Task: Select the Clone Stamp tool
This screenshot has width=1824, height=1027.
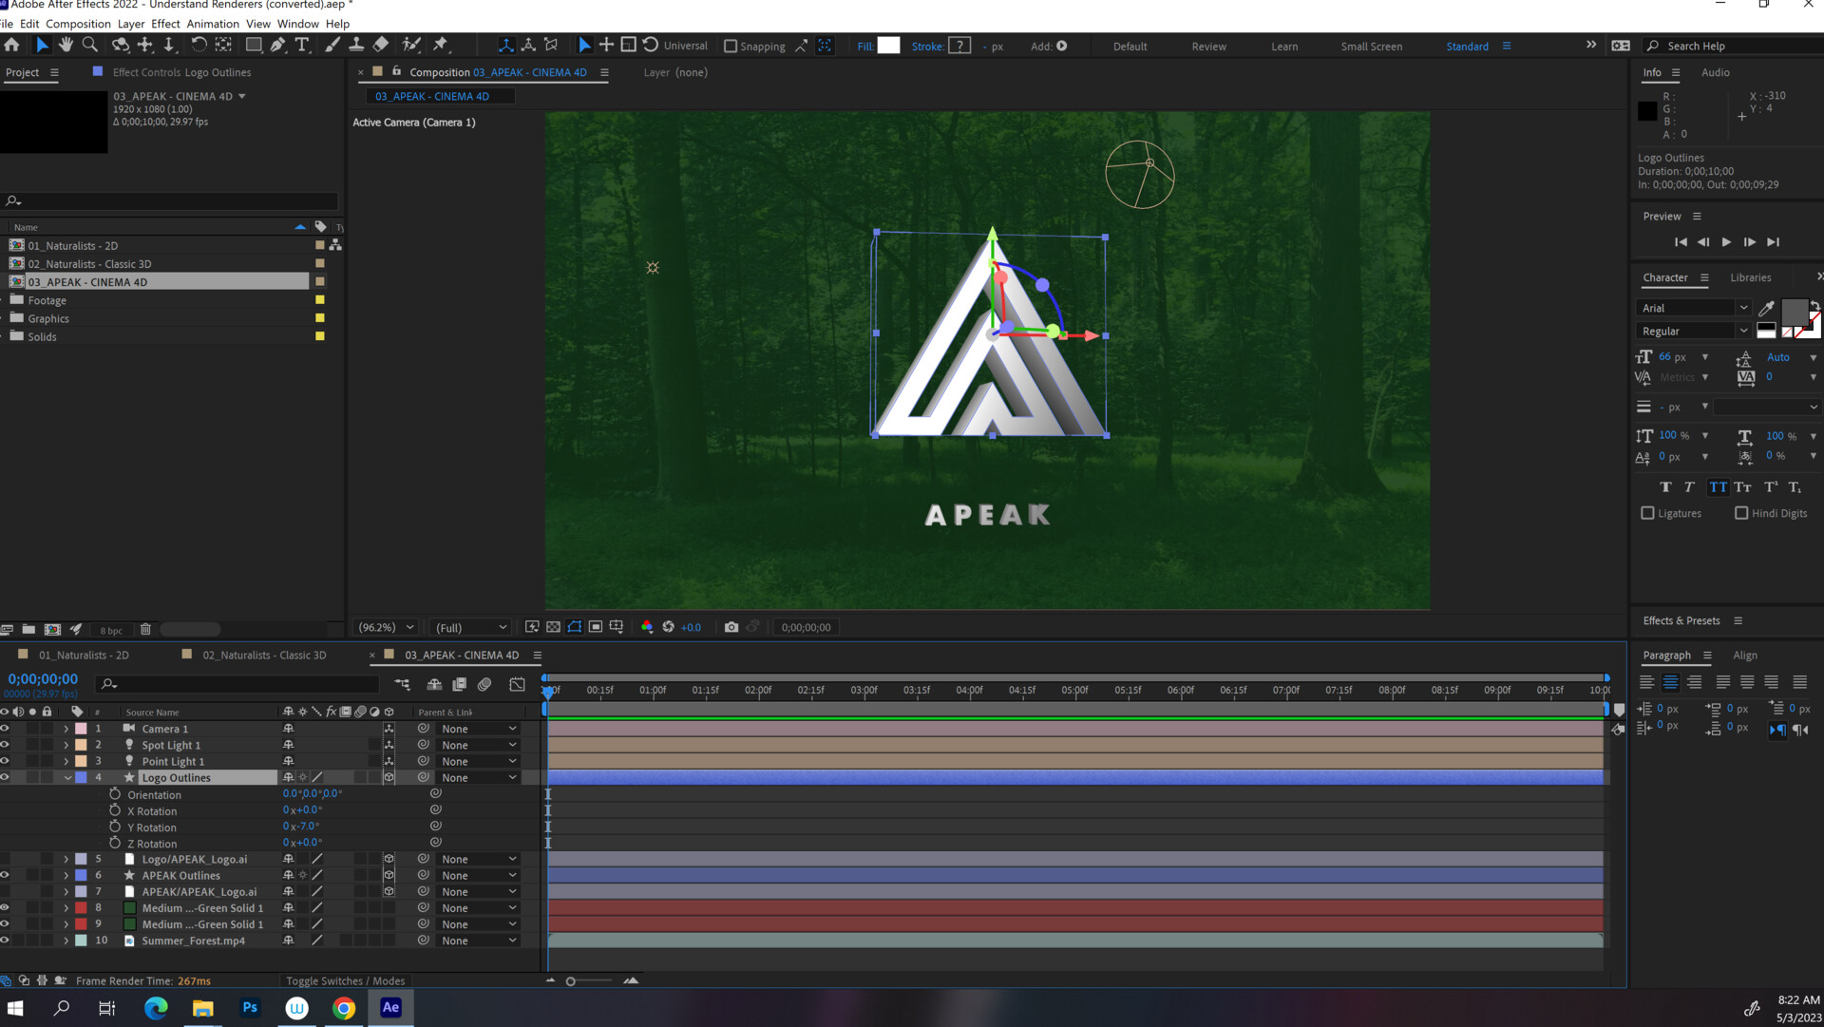Action: click(355, 45)
